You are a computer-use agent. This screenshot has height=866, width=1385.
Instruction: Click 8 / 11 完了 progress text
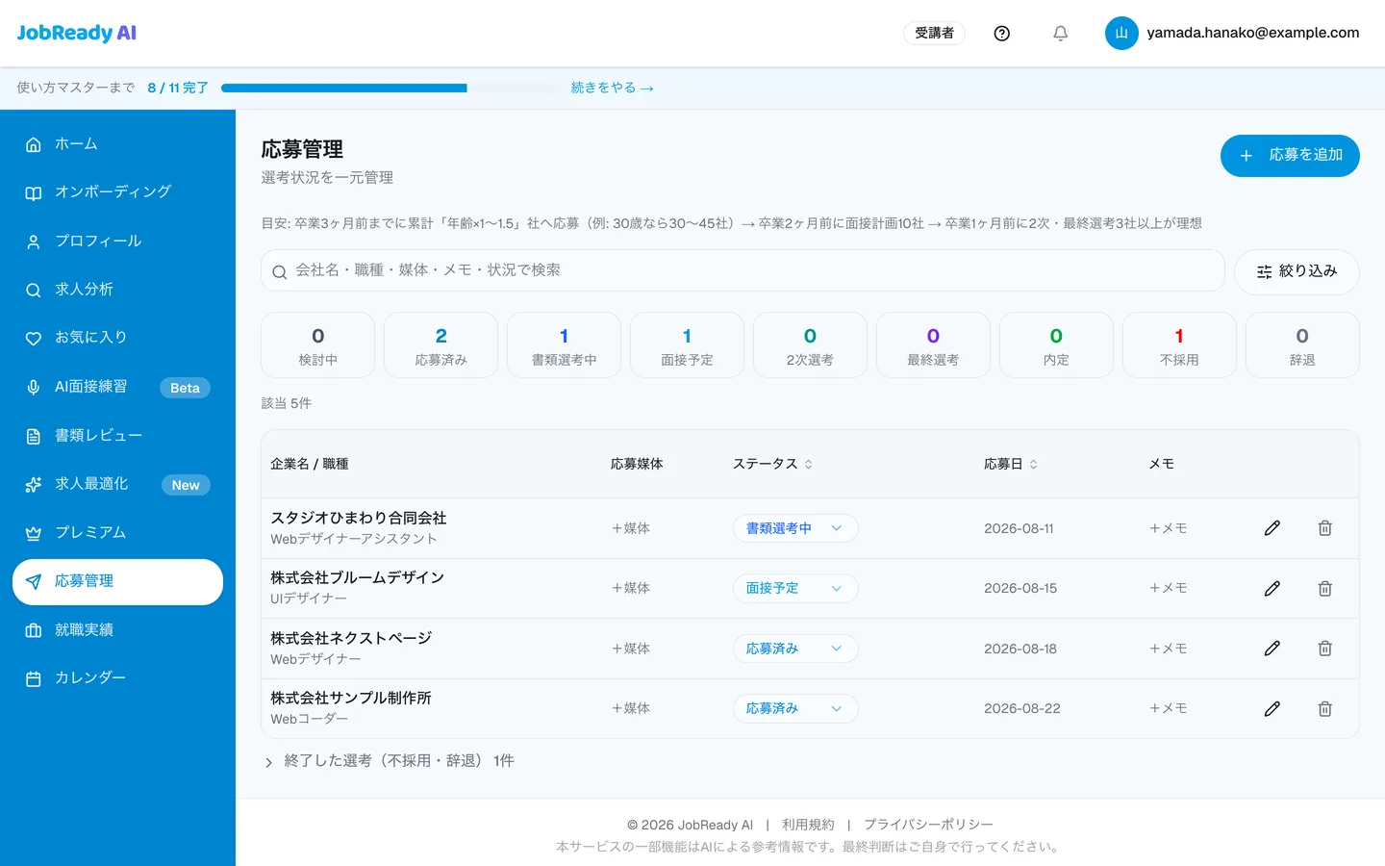point(178,88)
